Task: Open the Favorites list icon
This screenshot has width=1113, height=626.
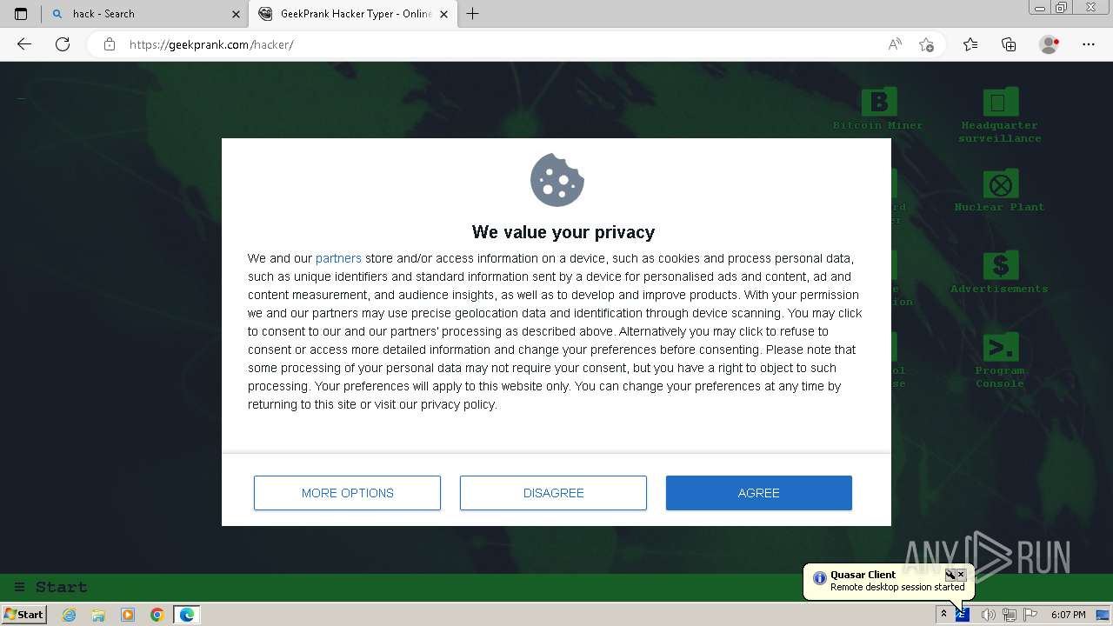Action: click(970, 44)
